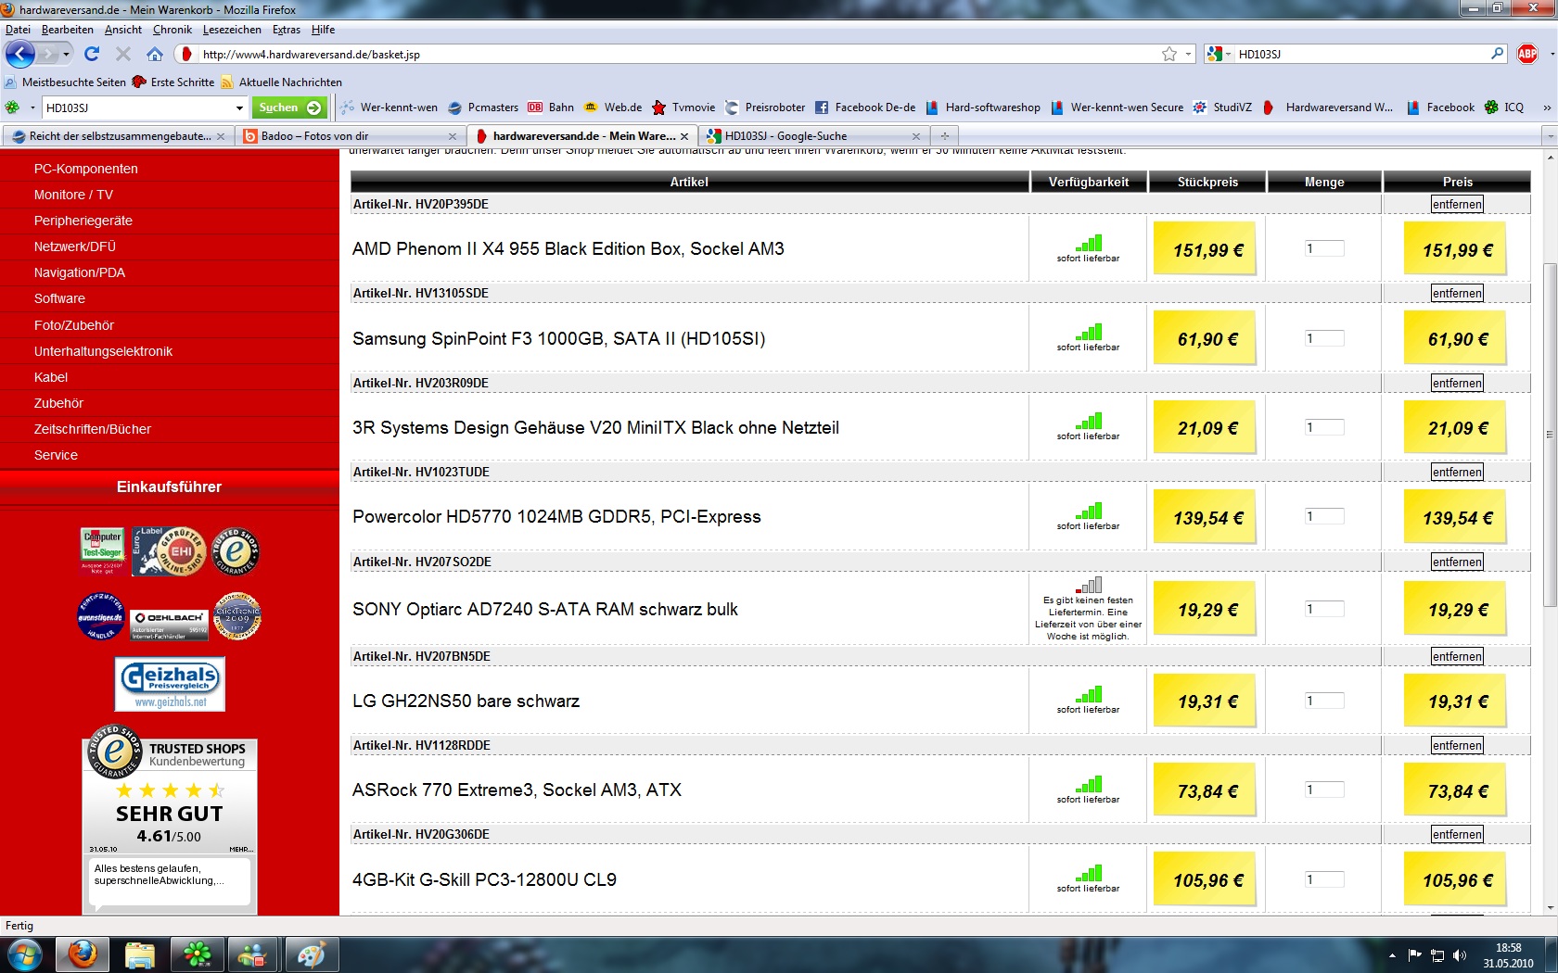Remove the AMD Phenom II X4 955 item

pyautogui.click(x=1457, y=204)
